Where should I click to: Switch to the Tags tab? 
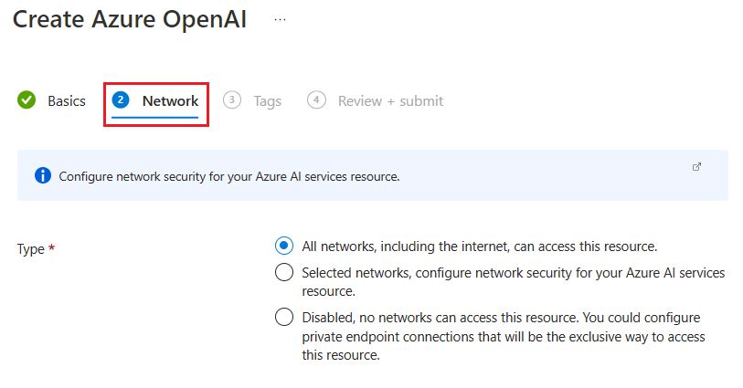pyautogui.click(x=268, y=101)
